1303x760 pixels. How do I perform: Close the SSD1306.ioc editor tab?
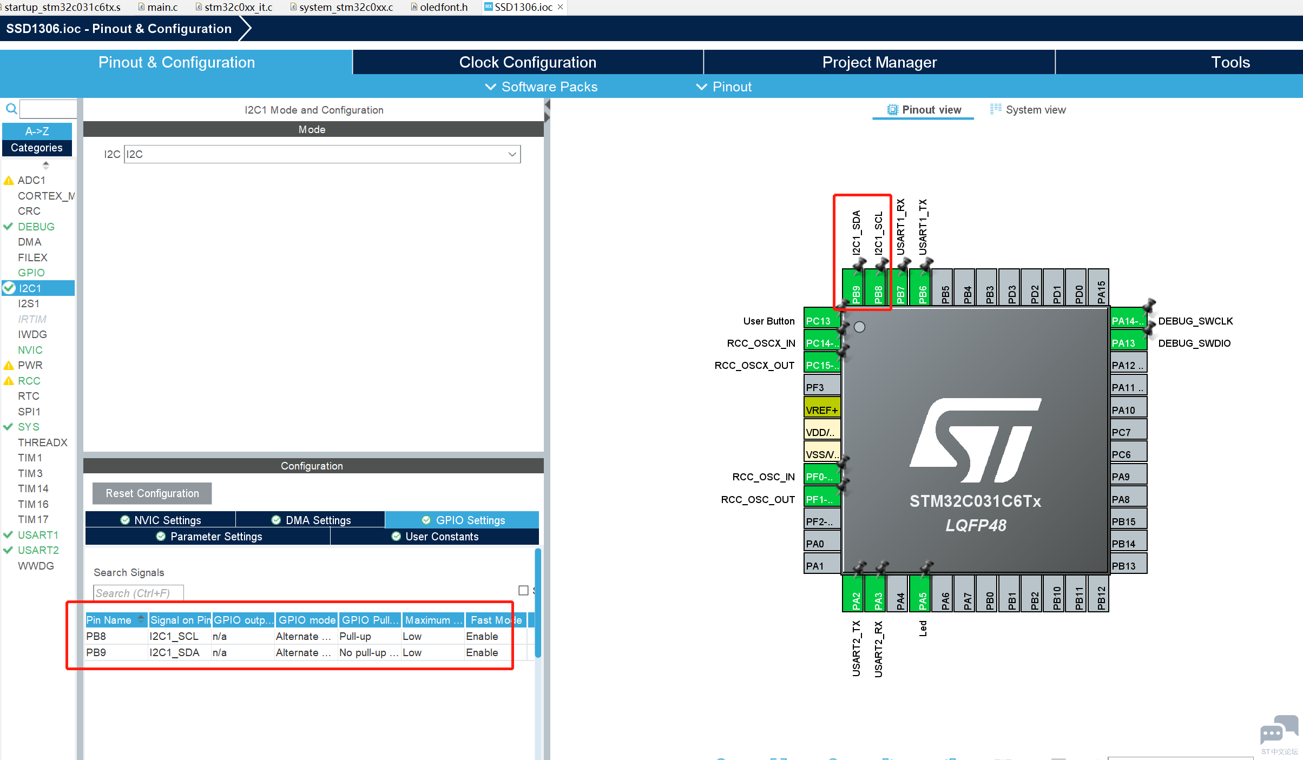[x=561, y=6]
